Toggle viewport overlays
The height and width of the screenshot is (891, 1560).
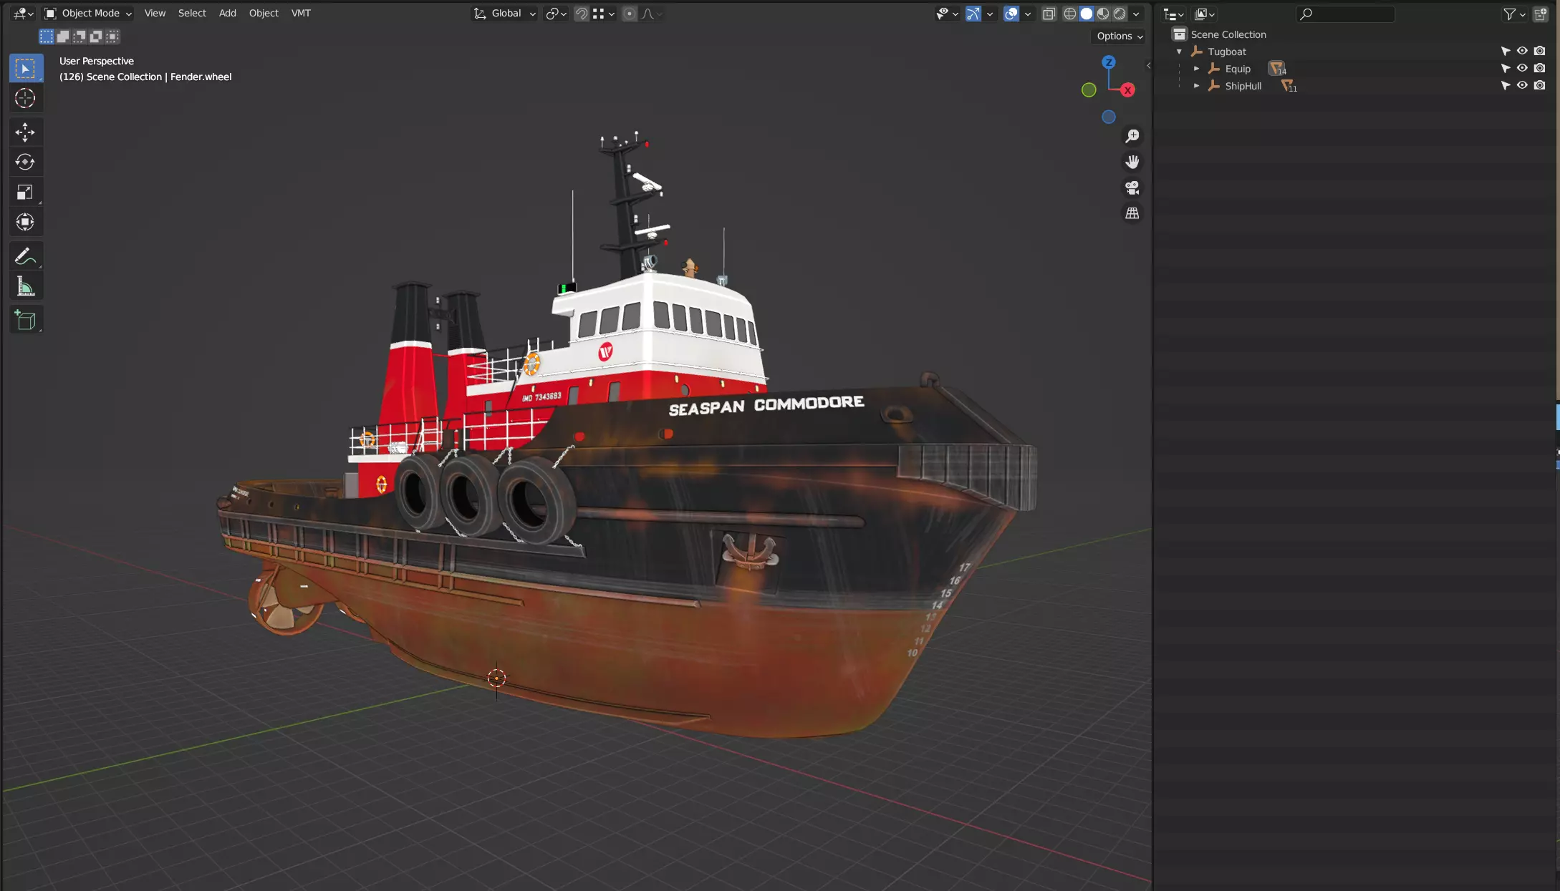[1011, 14]
